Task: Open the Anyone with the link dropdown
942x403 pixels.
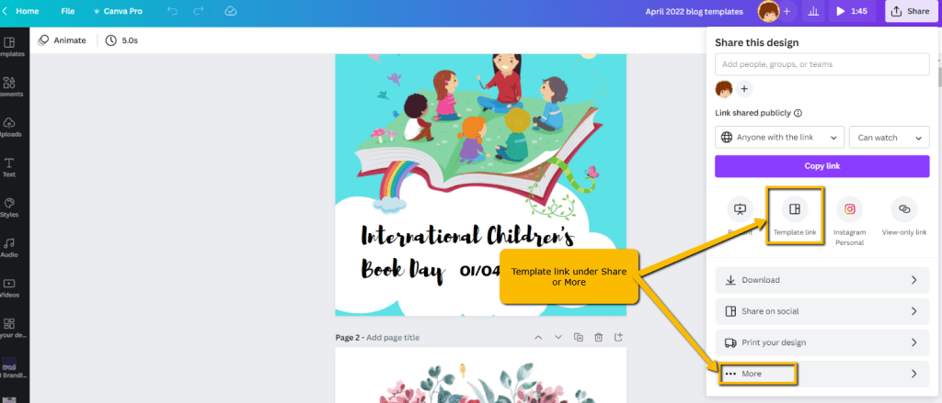Action: [x=780, y=138]
